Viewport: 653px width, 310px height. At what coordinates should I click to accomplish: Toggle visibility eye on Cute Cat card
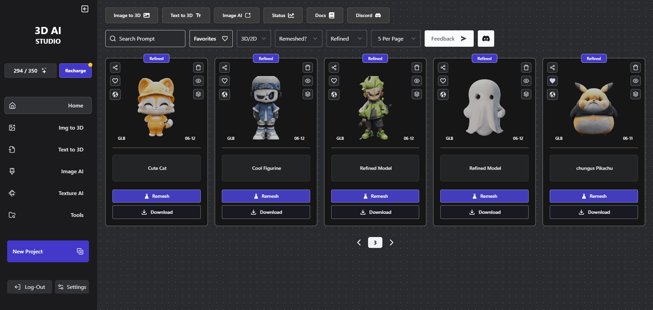pos(198,81)
